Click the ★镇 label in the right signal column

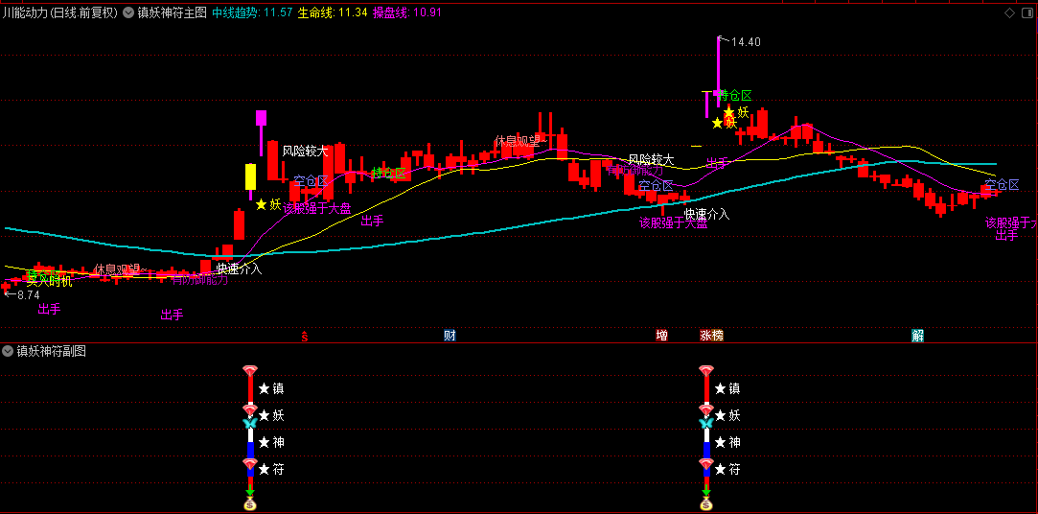727,388
